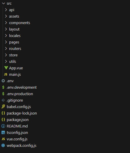Click the braces icon beside package-lock.json

click(3, 113)
